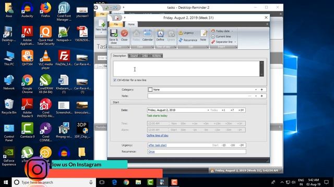Screen dimensions: 334x187
Task: Expand Time of day group dialog launcher
Action: [x=175, y=47]
